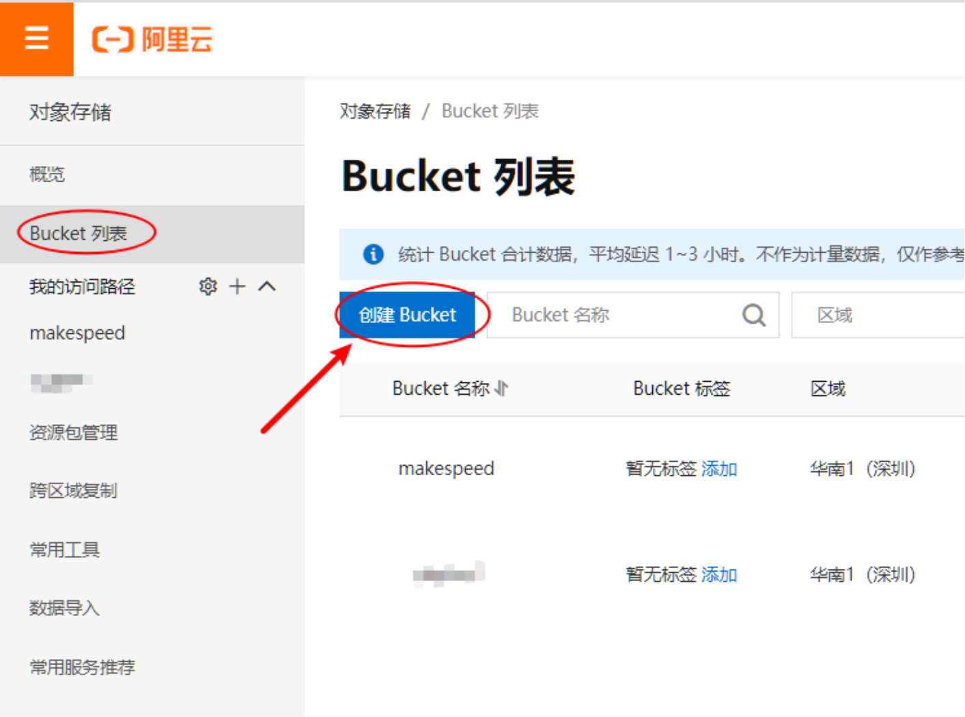Screen dimensions: 965x717
Task: Sort by Bucket 名称 column arrows
Action: point(502,389)
